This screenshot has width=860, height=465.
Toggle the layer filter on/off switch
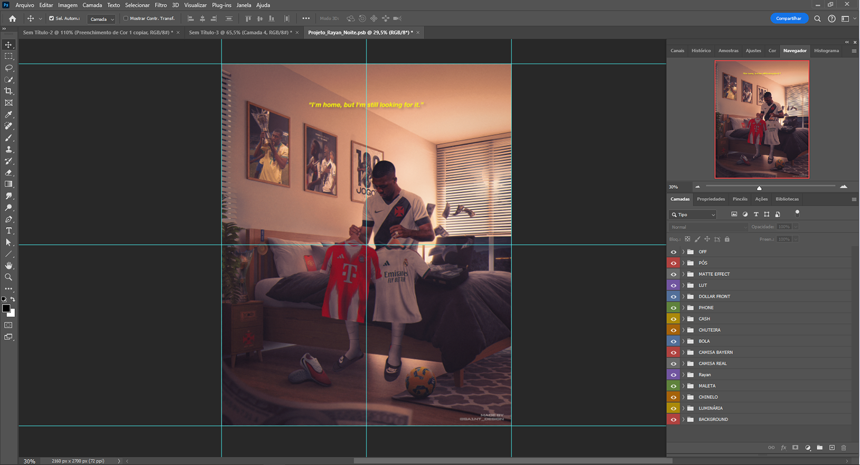(797, 213)
